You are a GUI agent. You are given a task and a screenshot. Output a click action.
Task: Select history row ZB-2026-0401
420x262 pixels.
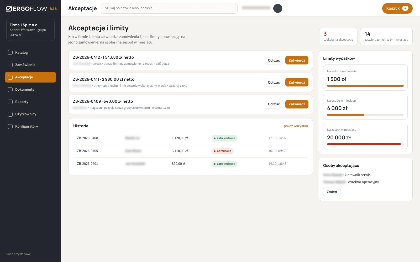(x=191, y=164)
